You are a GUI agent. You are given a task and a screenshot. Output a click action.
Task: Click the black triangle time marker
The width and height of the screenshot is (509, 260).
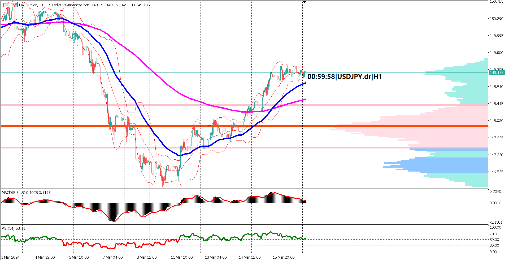click(304, 1)
